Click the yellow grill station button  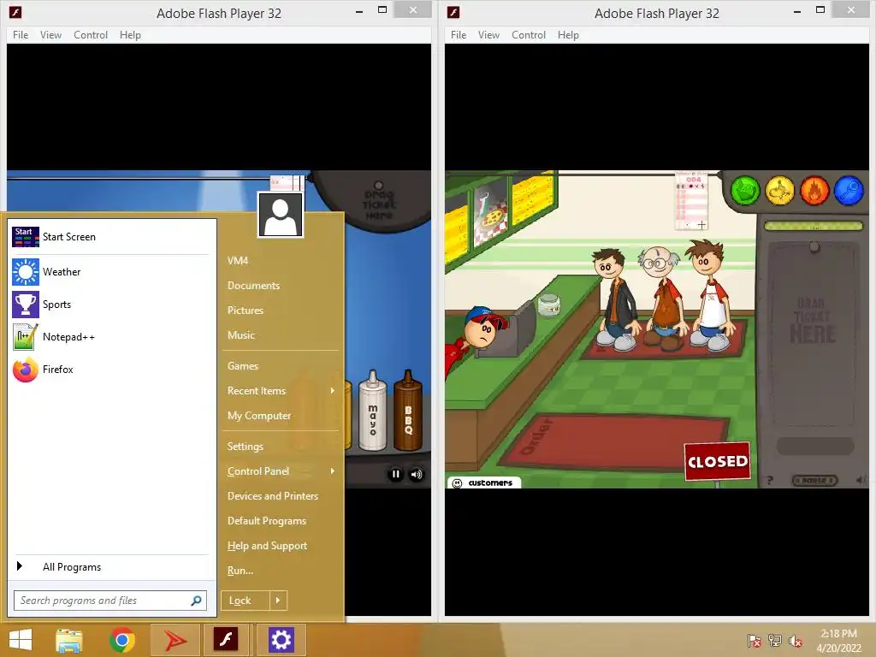pyautogui.click(x=779, y=190)
